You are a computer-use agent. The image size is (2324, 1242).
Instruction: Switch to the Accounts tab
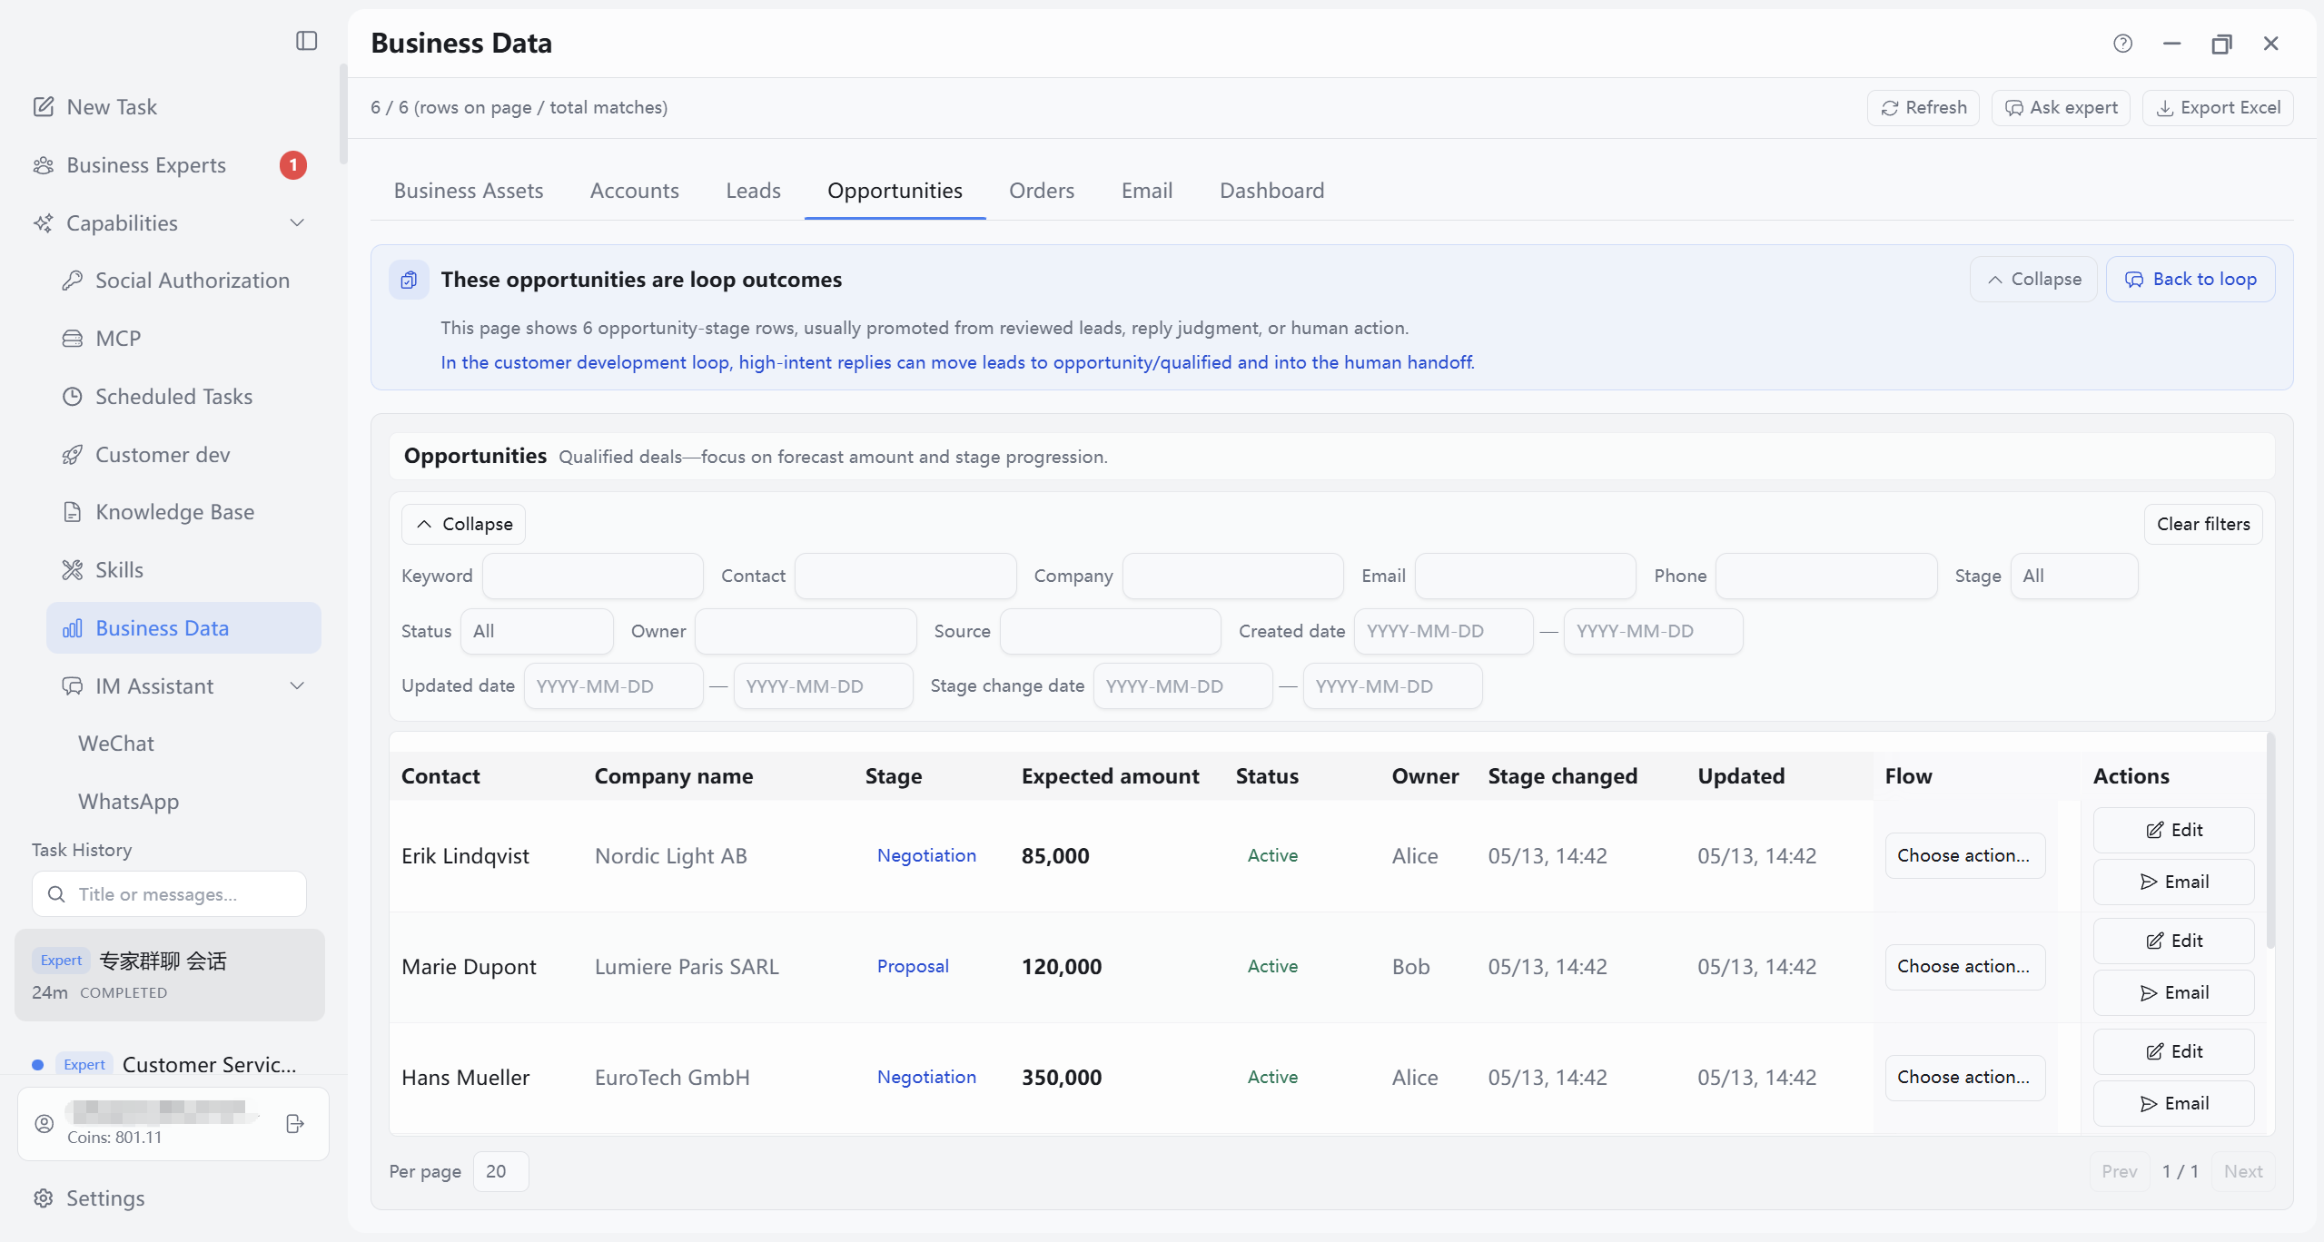tap(634, 191)
